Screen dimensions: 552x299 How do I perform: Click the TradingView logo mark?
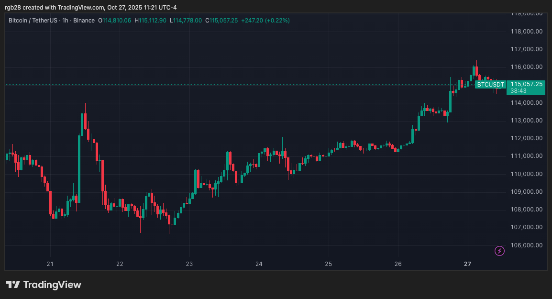click(x=13, y=285)
